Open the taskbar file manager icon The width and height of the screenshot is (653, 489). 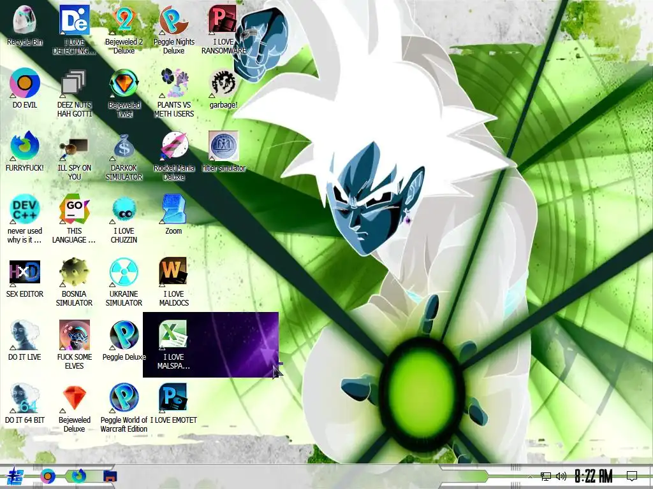point(110,476)
